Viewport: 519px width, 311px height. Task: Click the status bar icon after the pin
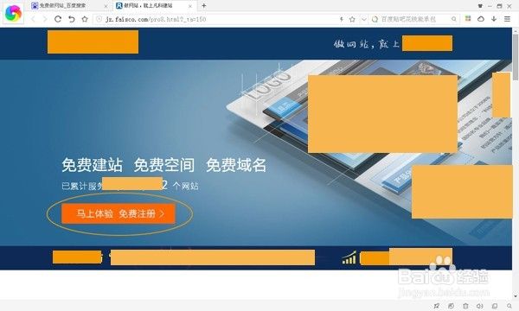pyautogui.click(x=451, y=306)
